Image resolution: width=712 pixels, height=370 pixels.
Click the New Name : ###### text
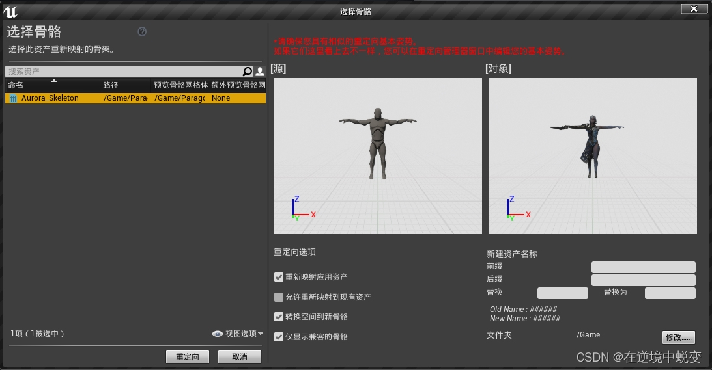click(x=525, y=319)
